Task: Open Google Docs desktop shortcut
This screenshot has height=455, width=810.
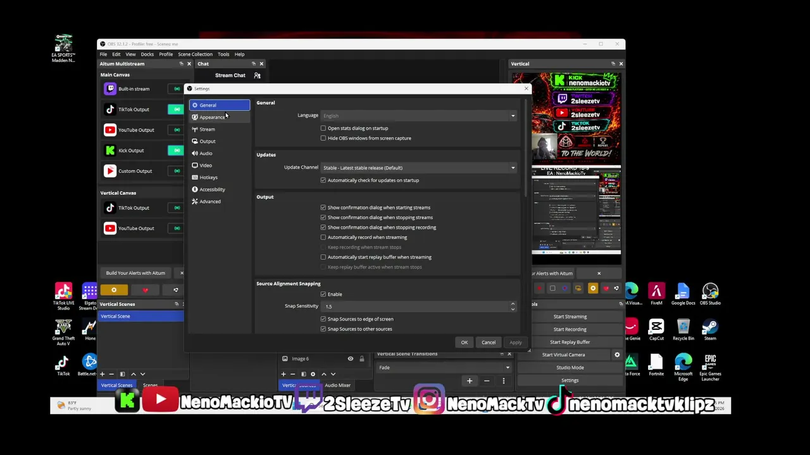Action: (x=683, y=294)
